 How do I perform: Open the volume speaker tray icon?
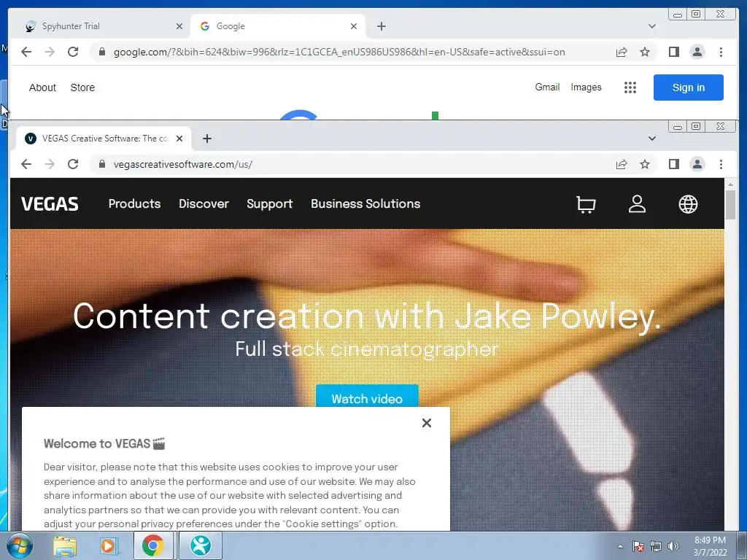click(673, 546)
